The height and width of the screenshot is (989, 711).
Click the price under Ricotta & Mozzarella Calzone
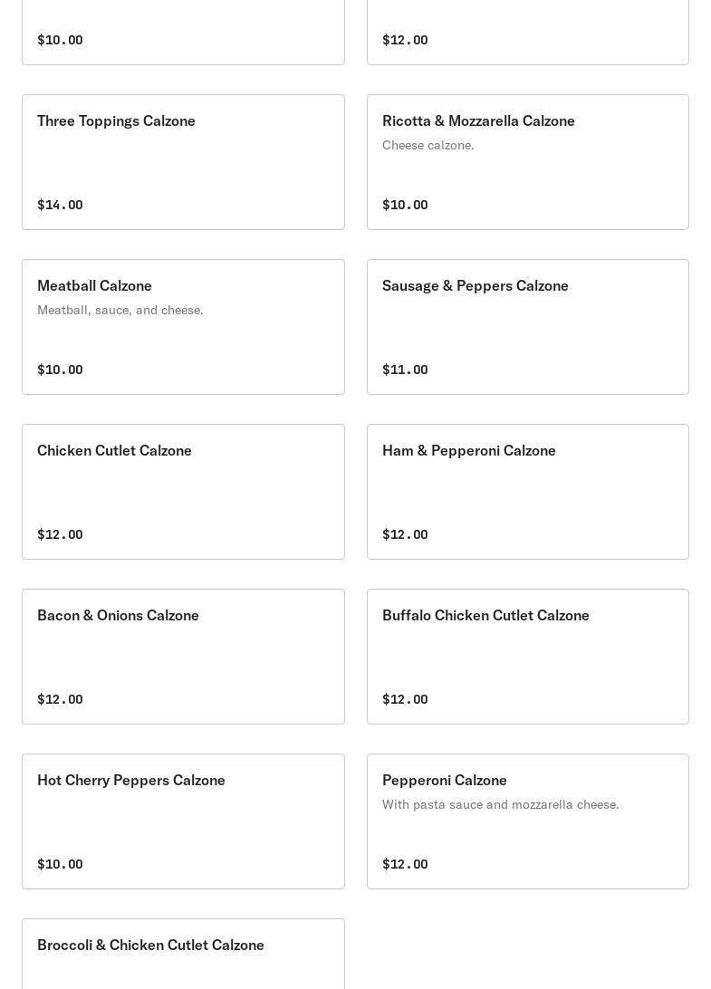[x=405, y=205]
